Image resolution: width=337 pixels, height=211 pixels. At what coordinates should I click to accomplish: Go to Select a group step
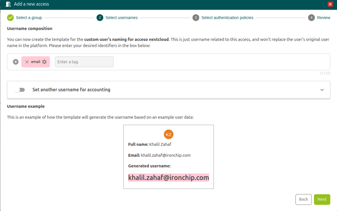pyautogui.click(x=29, y=18)
